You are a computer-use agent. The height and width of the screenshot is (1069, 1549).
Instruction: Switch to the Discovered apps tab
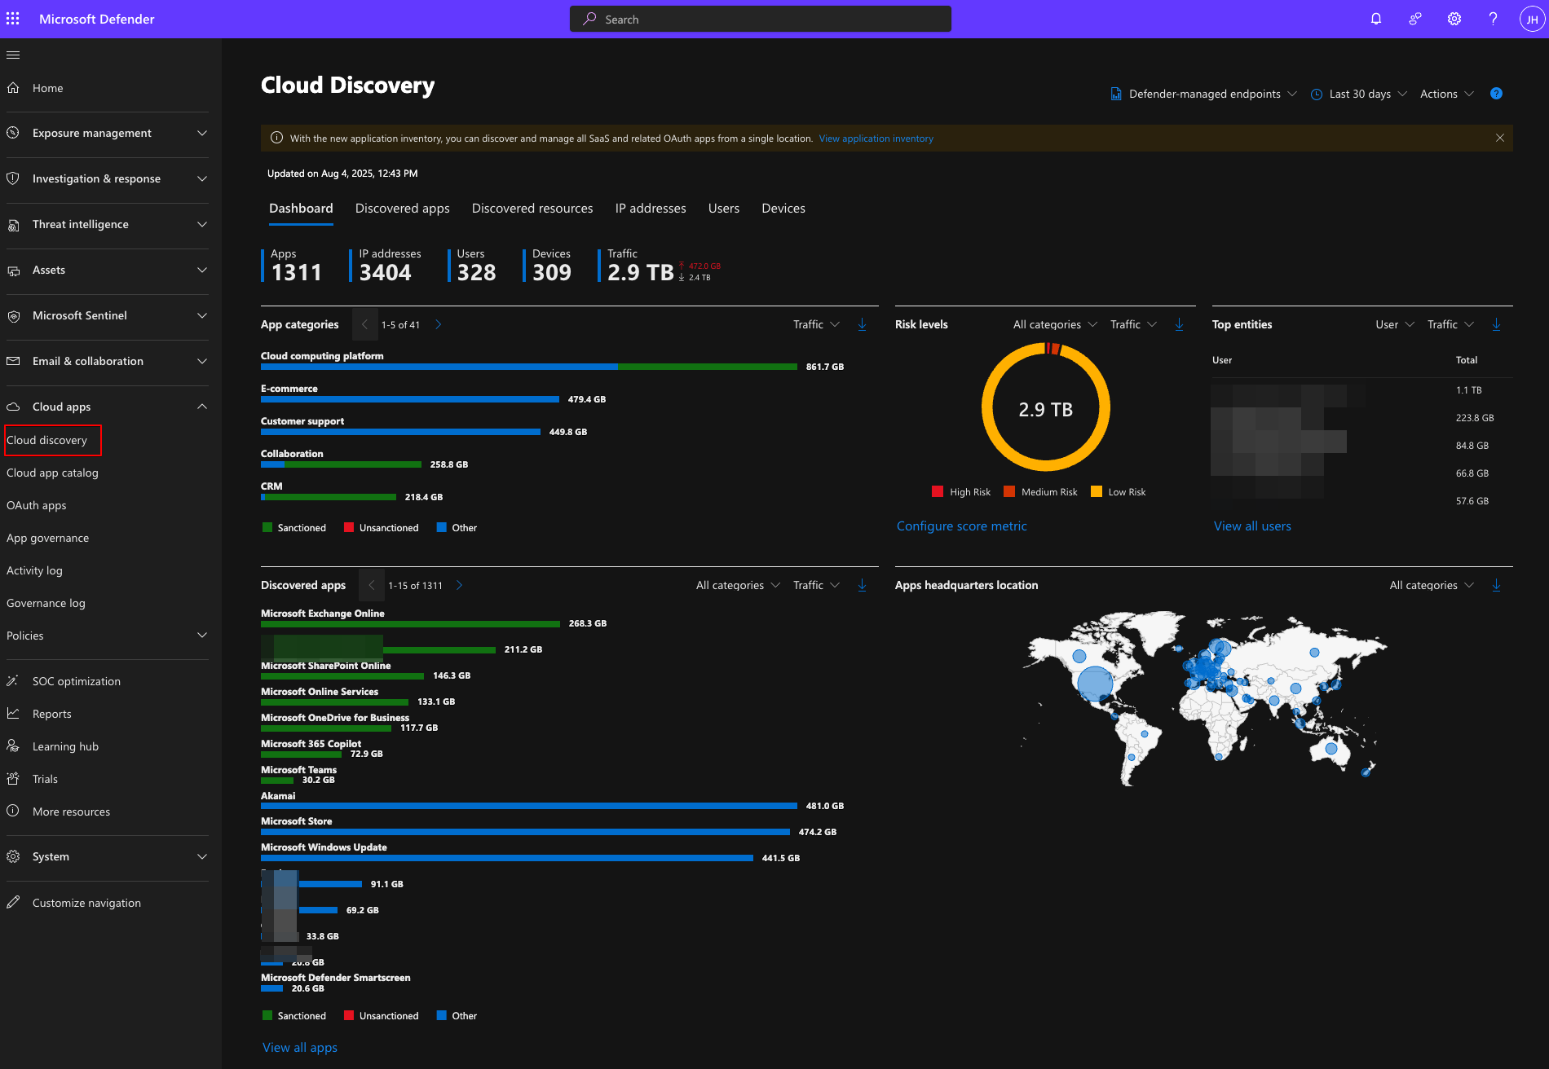pos(402,209)
